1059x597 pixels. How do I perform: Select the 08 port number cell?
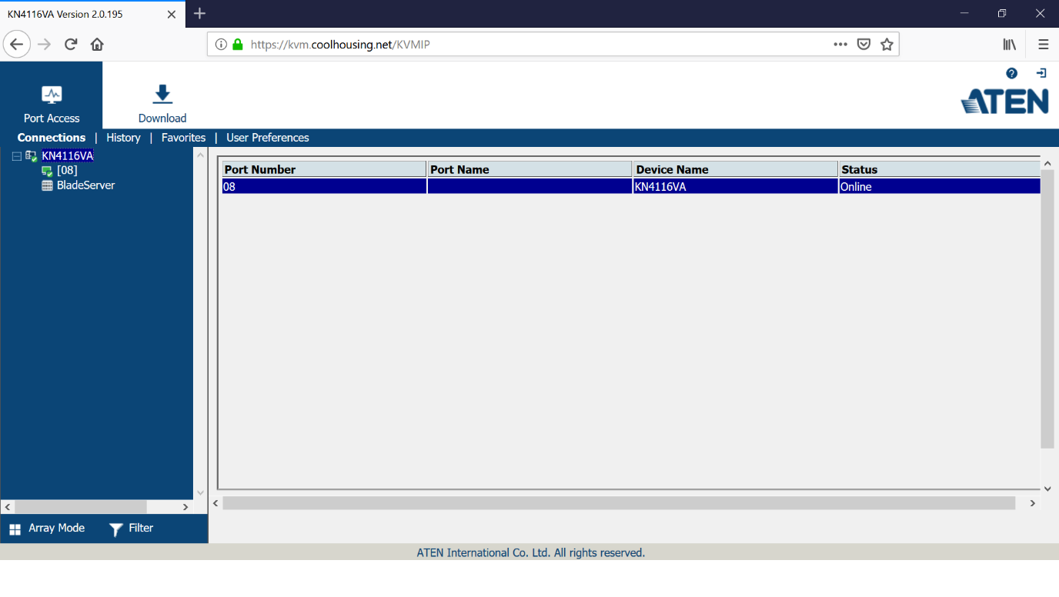click(324, 186)
